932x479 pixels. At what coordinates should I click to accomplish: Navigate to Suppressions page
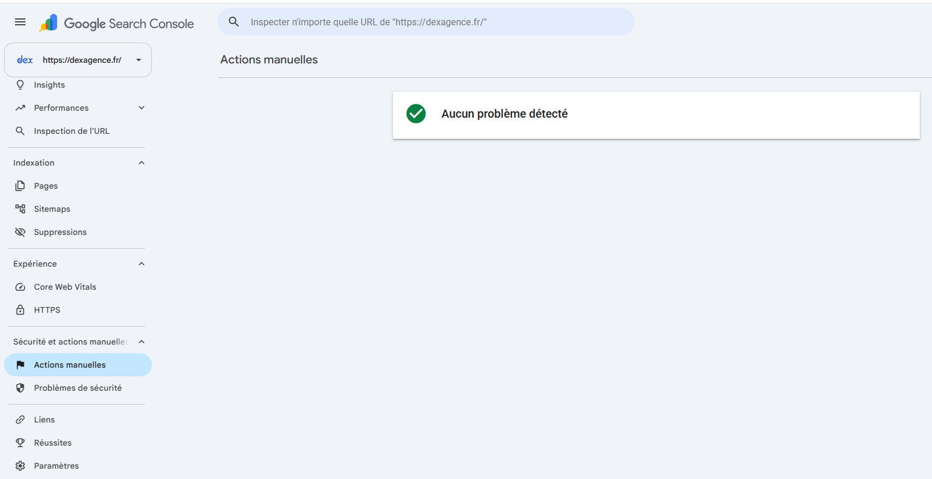pos(78,232)
